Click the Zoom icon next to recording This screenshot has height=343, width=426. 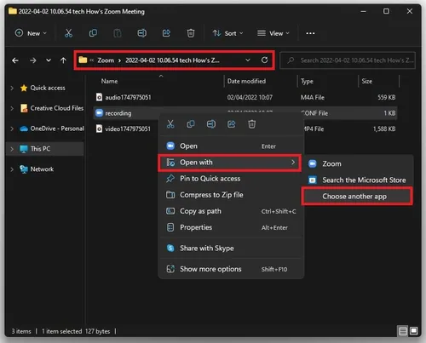(x=99, y=113)
